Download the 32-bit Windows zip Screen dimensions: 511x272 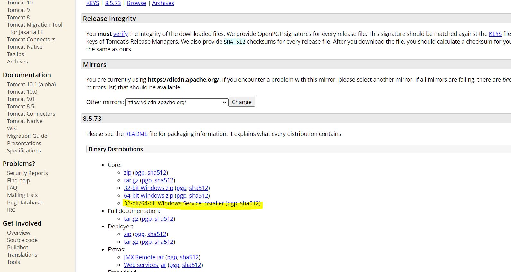coord(149,188)
